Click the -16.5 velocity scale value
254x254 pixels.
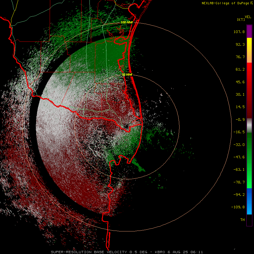239,132
